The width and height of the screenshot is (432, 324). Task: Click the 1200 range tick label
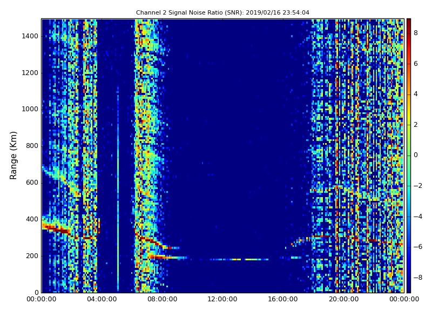point(30,73)
